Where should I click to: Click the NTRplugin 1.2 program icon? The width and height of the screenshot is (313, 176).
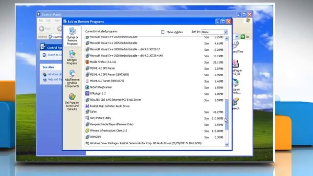[x=87, y=93]
